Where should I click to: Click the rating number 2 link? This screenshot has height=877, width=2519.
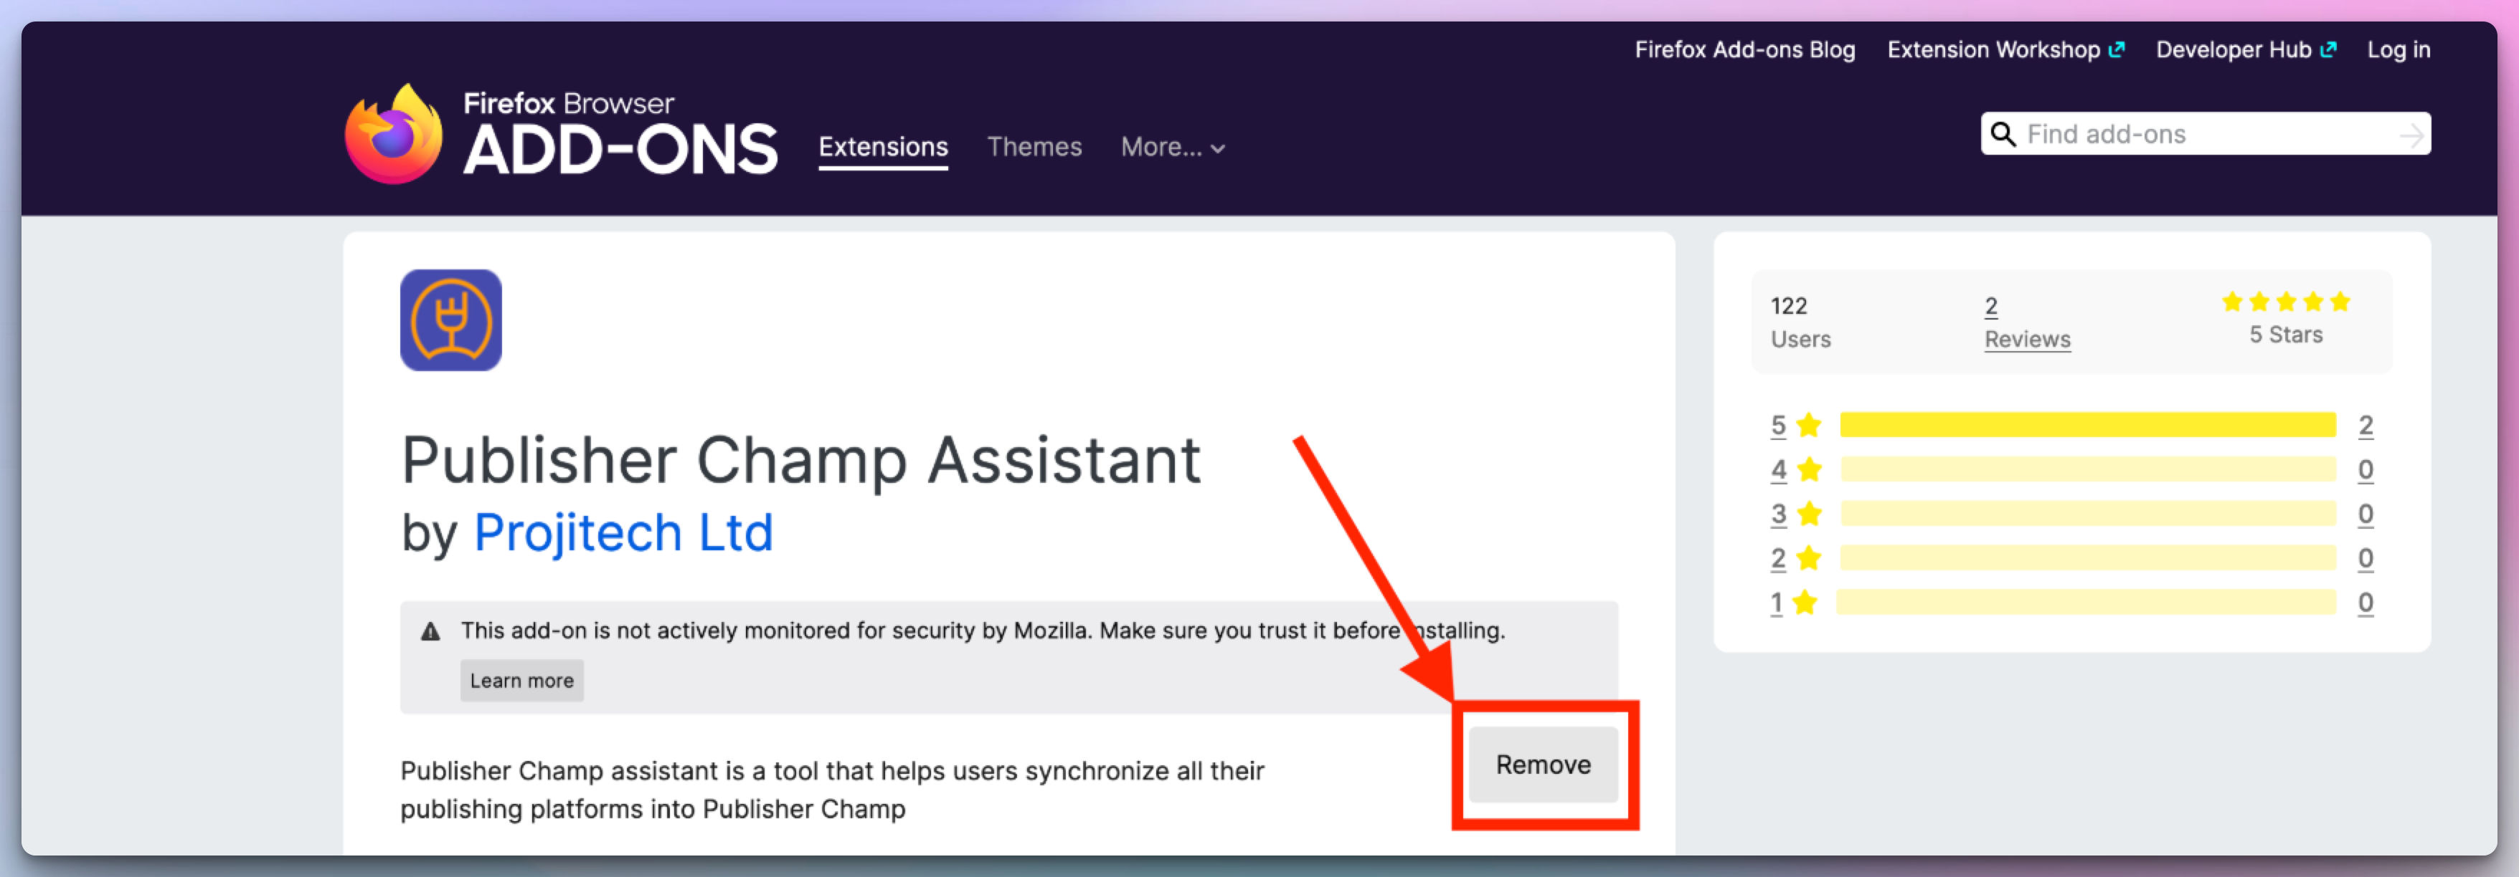1778,559
